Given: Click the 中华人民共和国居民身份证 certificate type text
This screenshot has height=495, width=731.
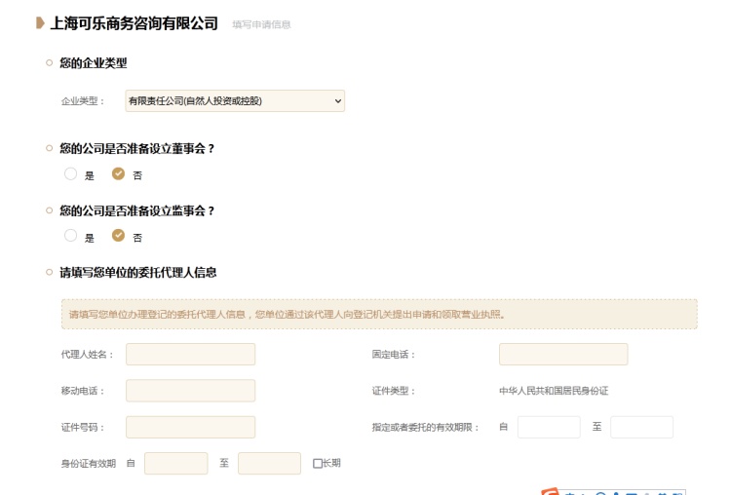Looking at the screenshot, I should 554,391.
